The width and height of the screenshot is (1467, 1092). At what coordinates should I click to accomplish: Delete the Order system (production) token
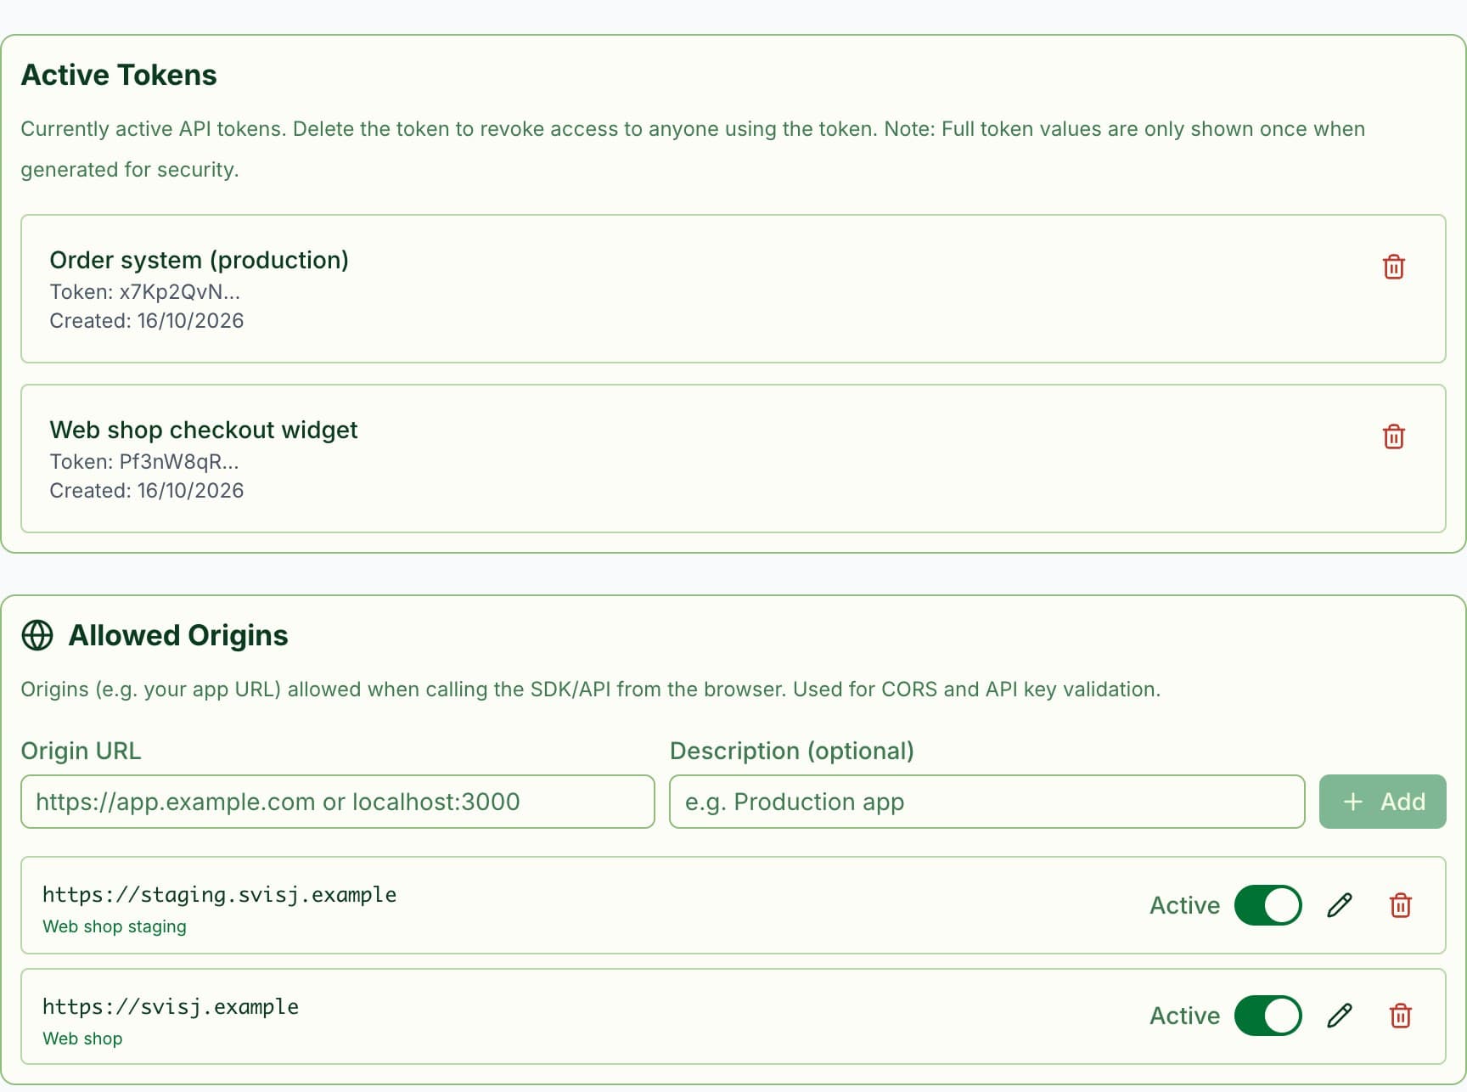pyautogui.click(x=1393, y=267)
